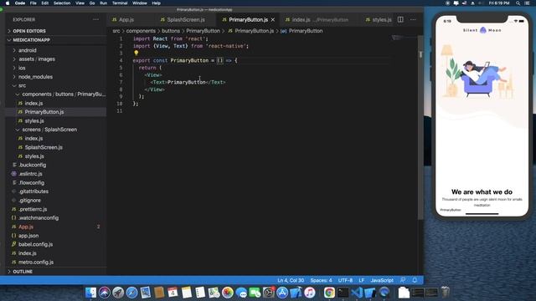Open Google Chrome from the Dock
The width and height of the screenshot is (536, 301).
[329, 293]
